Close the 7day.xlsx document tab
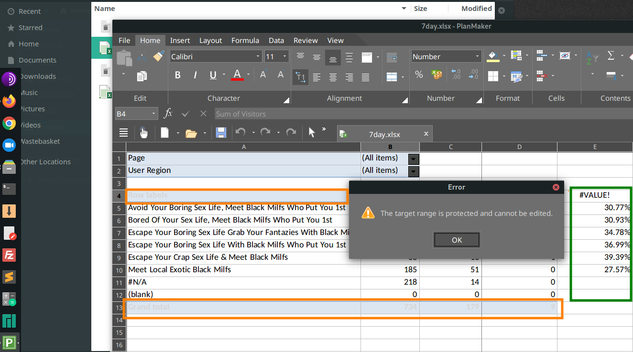 [x=426, y=134]
